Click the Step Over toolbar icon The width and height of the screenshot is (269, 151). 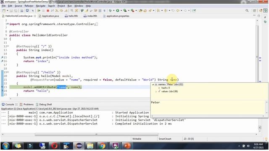(x=61, y=10)
